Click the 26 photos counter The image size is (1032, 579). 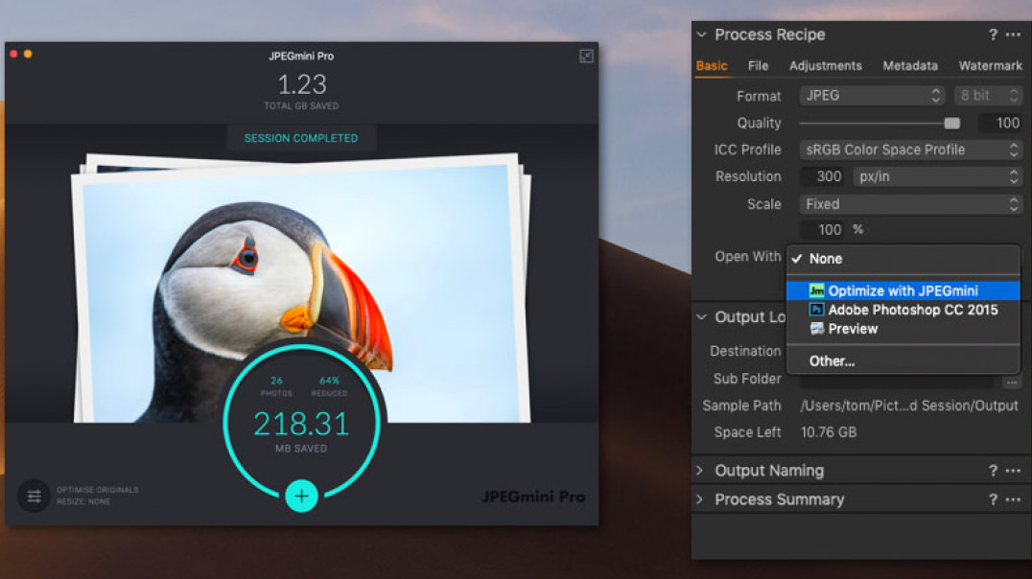point(276,385)
